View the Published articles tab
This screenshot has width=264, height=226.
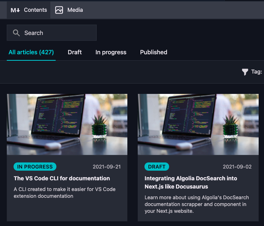pos(153,52)
